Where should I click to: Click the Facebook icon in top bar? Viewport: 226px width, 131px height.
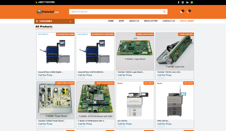coord(179,2)
